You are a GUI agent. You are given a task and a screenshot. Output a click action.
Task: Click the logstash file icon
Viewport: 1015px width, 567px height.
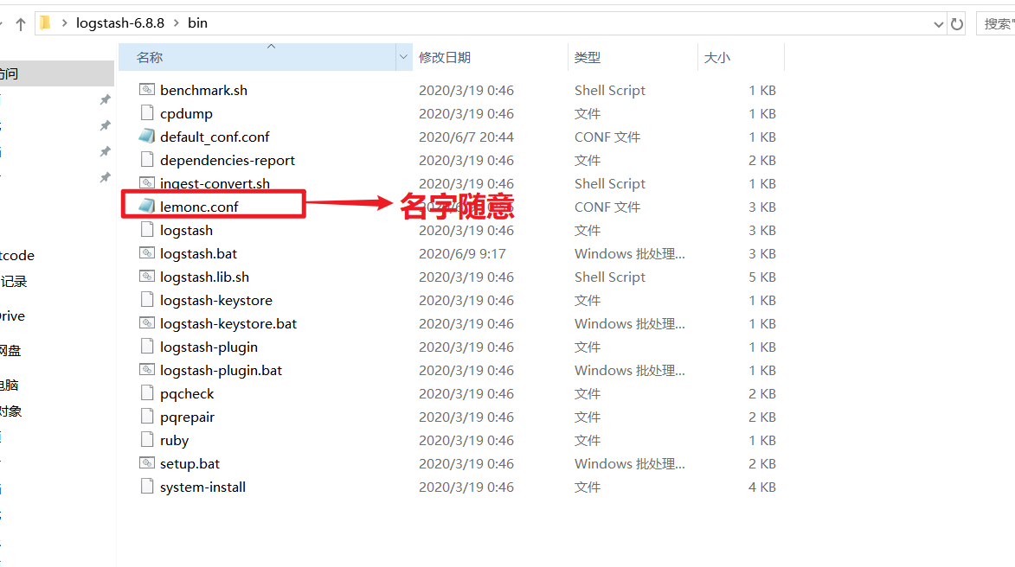(147, 230)
